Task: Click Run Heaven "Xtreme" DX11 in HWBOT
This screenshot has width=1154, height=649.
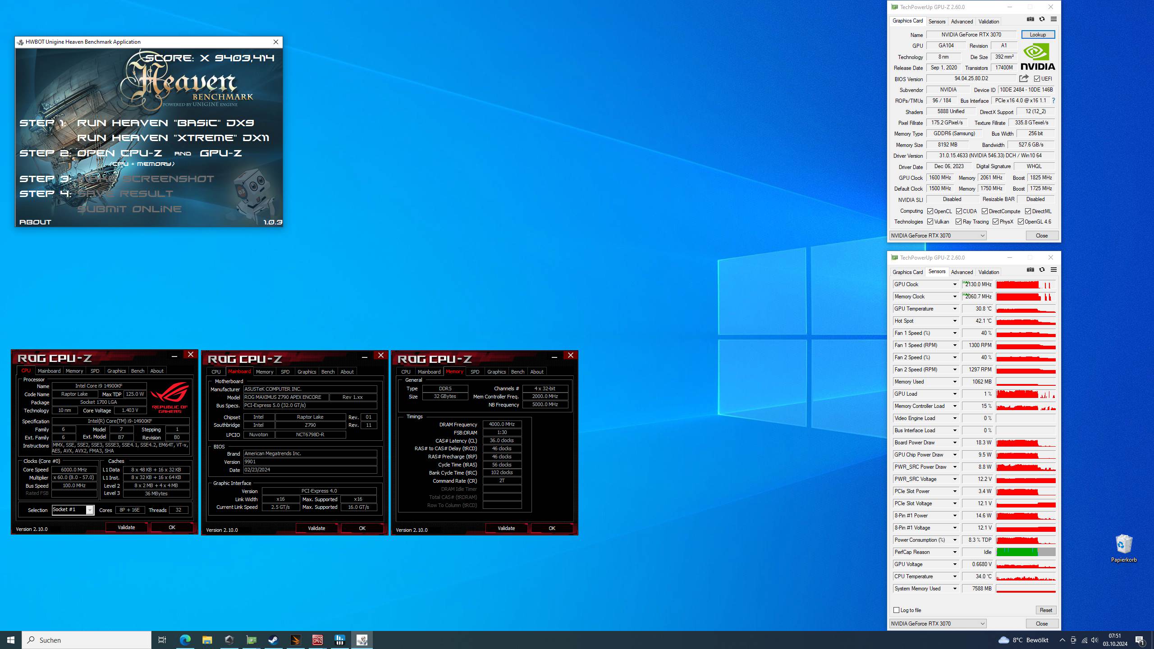Action: click(173, 138)
